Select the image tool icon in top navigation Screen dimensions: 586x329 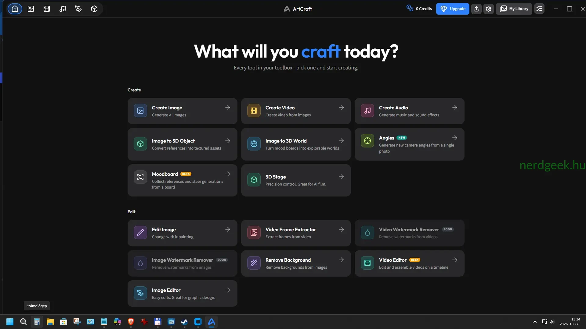[x=31, y=9]
